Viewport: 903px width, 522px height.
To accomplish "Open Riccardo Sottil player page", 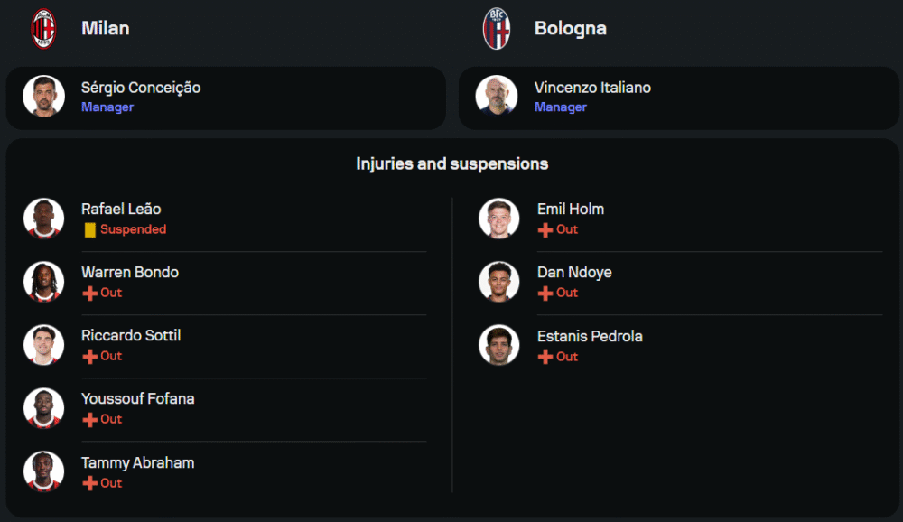I will click(131, 335).
